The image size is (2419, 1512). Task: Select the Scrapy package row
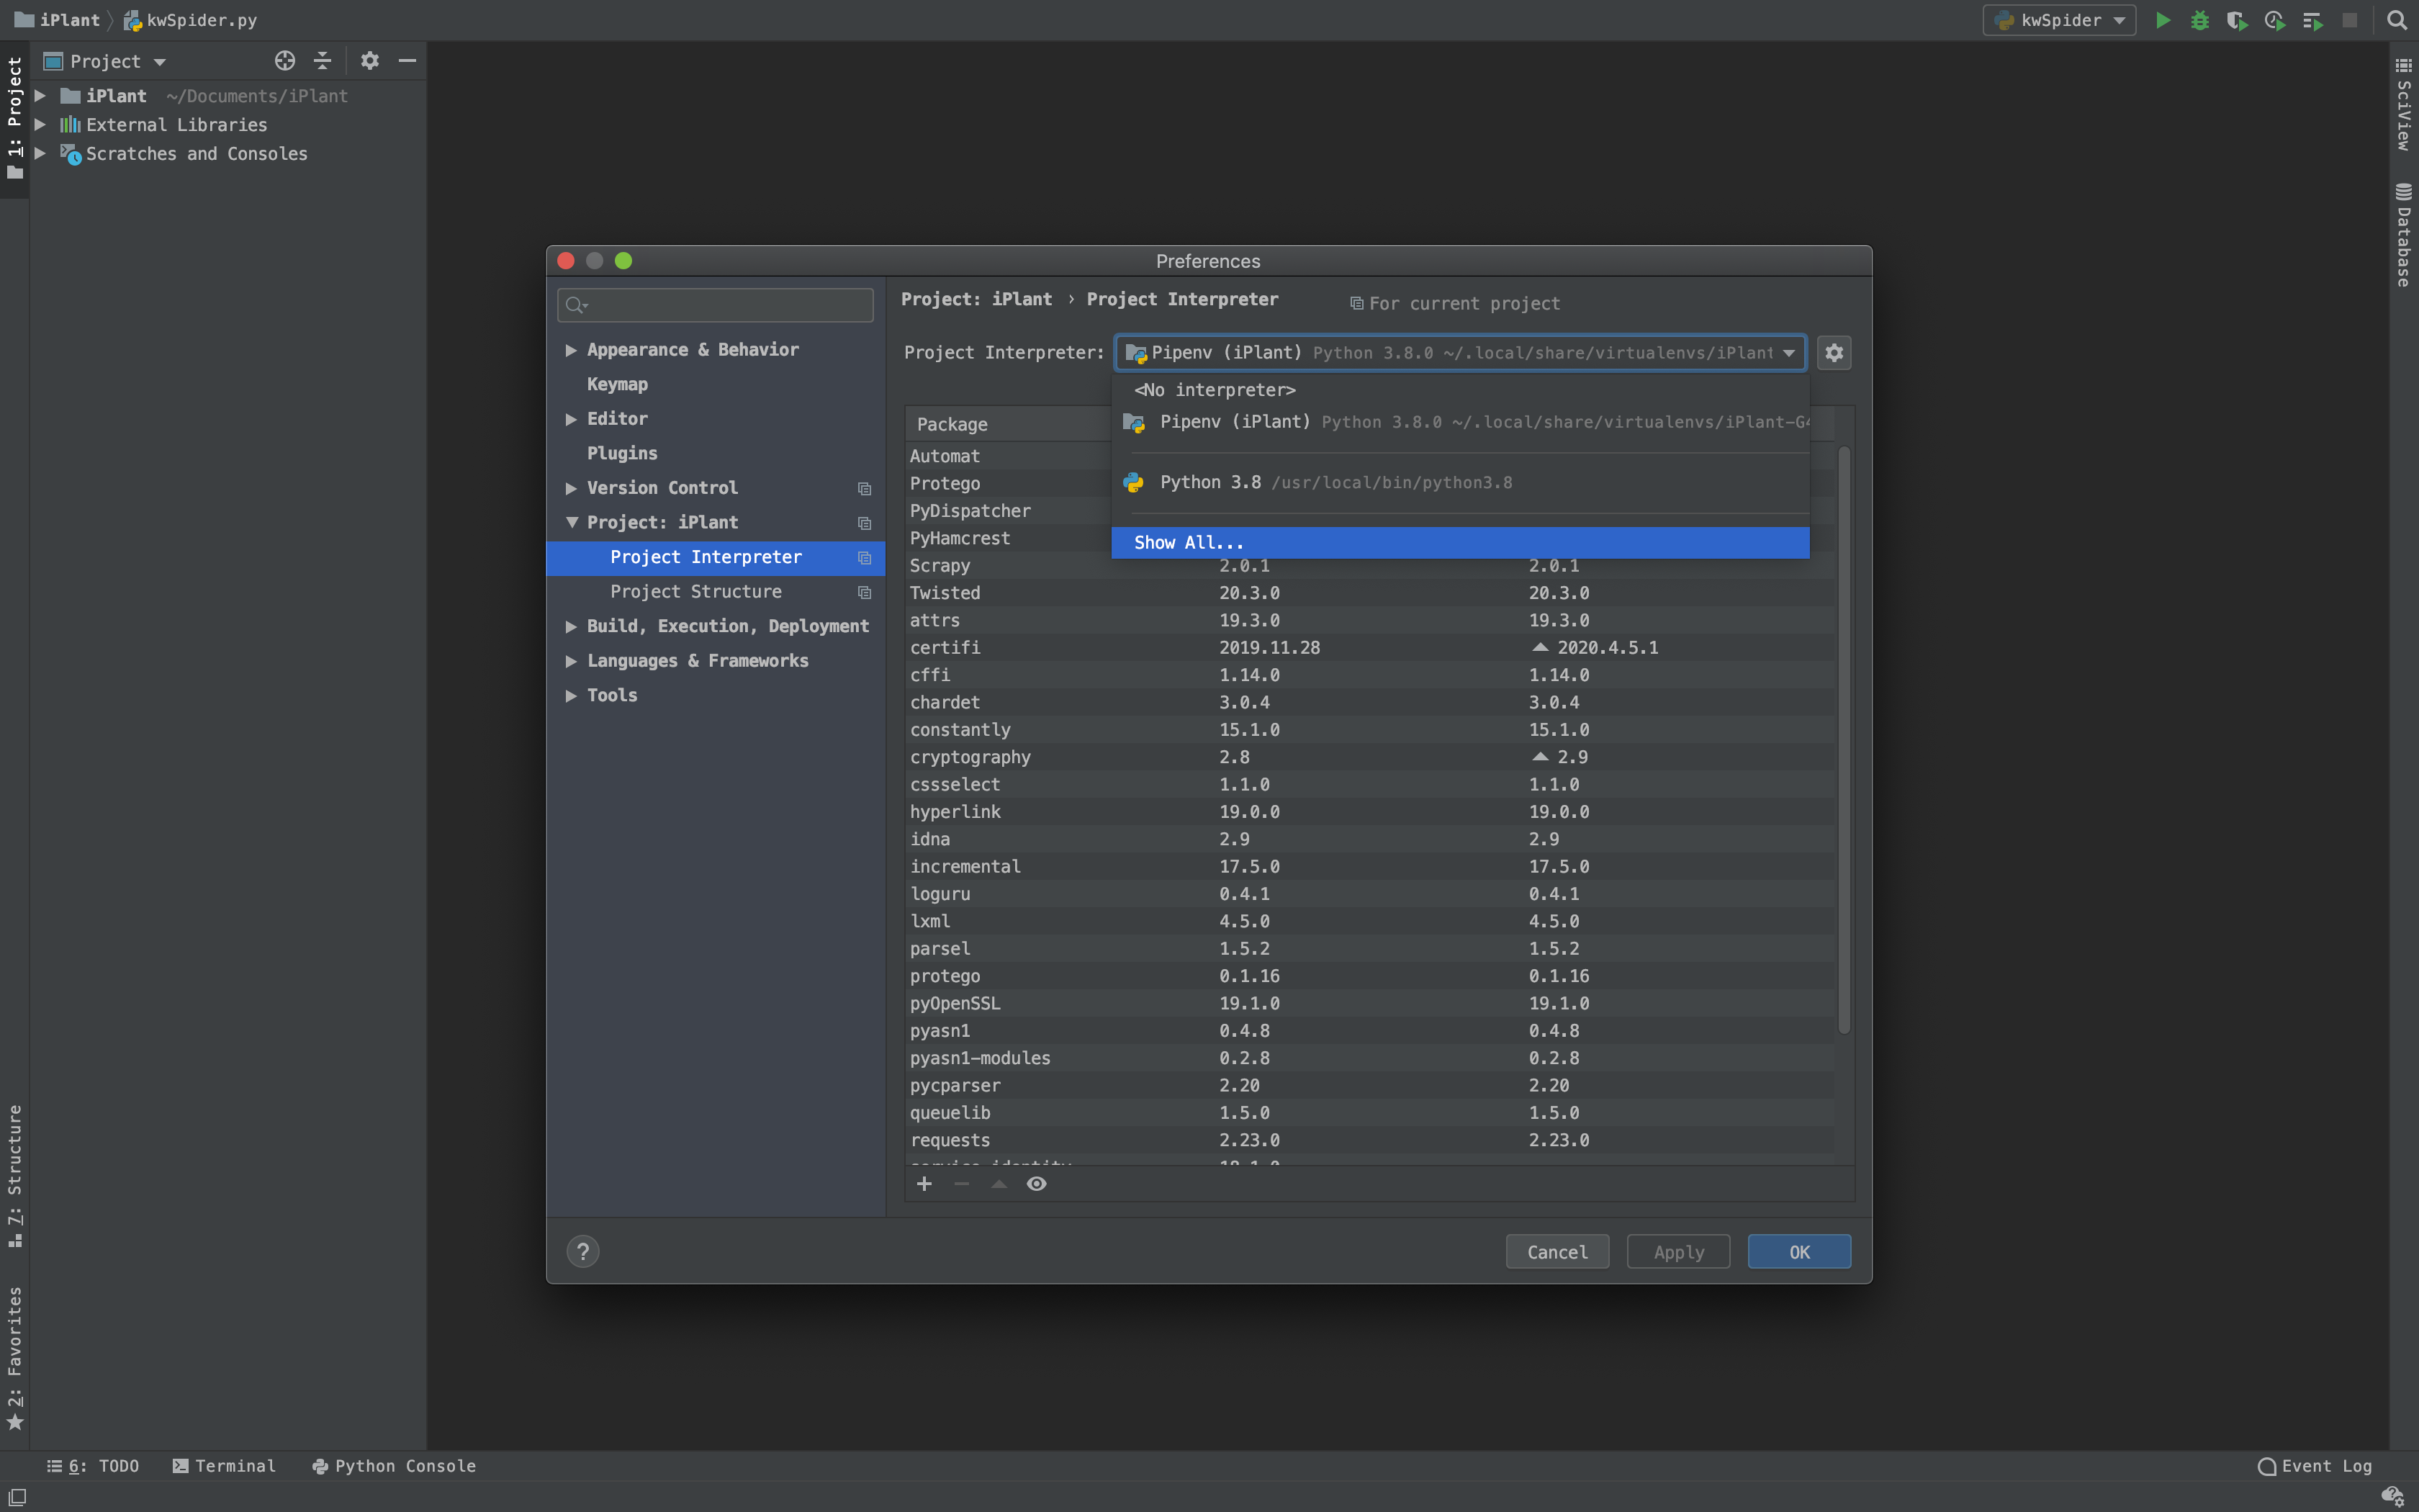click(1369, 566)
